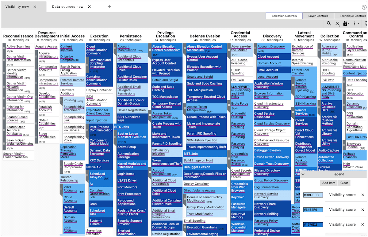Select the Hardware Additions technique
This screenshot has width=368, height=237.
(72, 92)
